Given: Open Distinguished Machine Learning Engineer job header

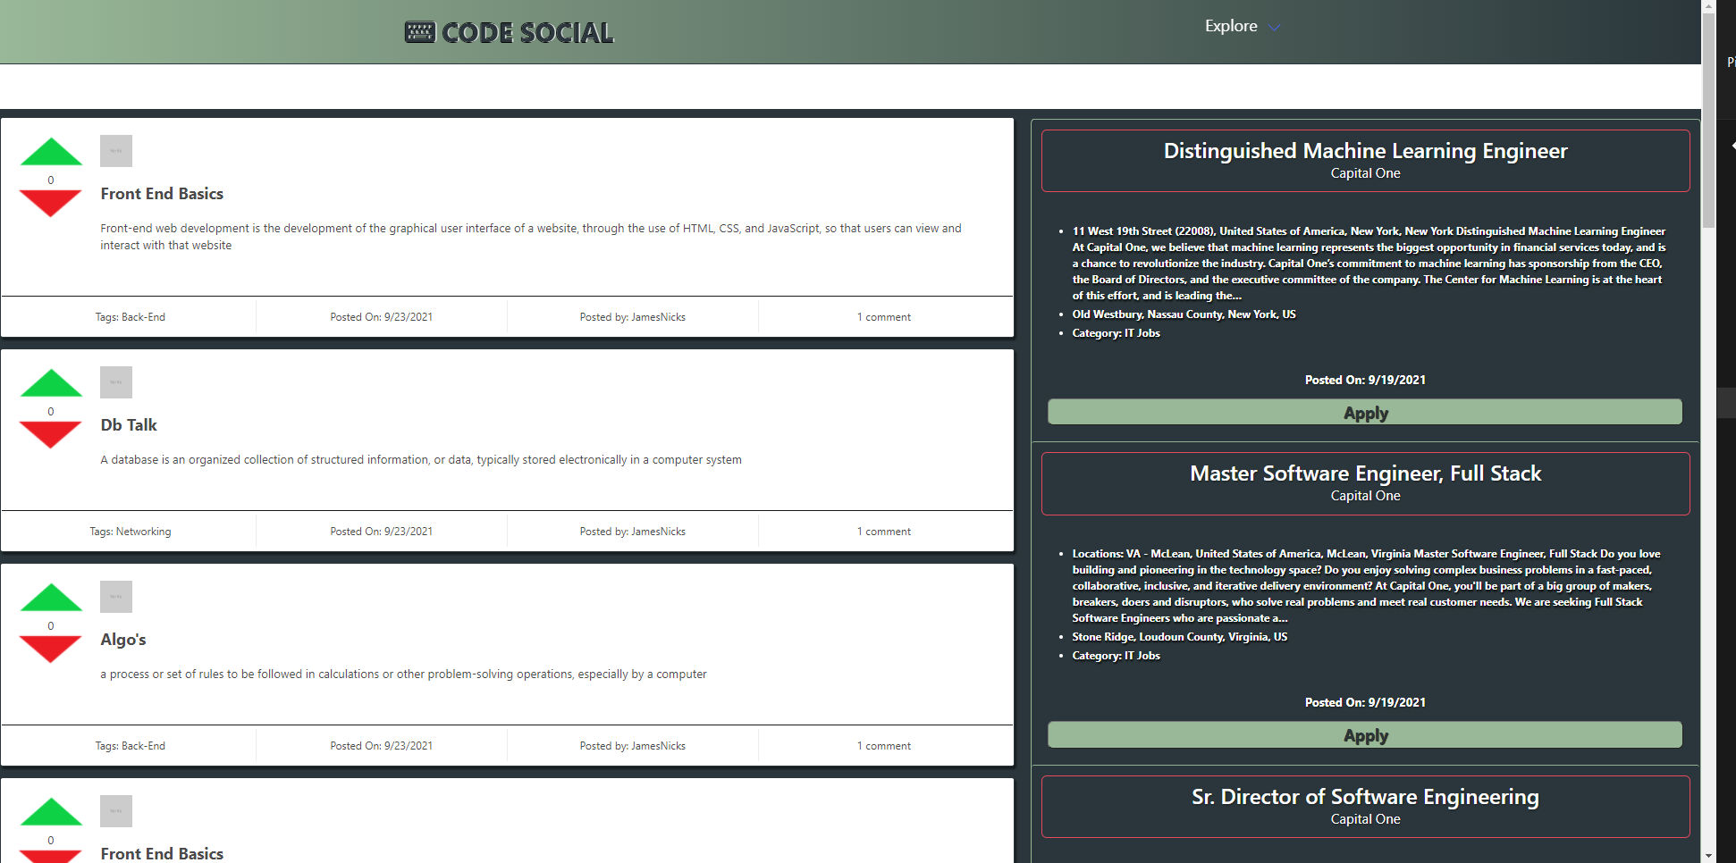Looking at the screenshot, I should pos(1365,161).
